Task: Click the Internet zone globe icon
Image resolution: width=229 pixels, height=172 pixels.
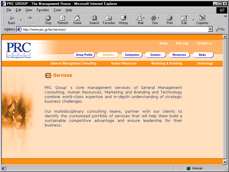Action: click(188, 168)
